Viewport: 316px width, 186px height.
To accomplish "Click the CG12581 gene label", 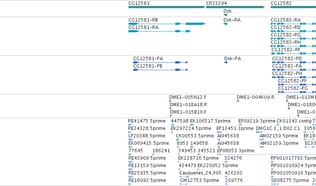I will 139,3.
